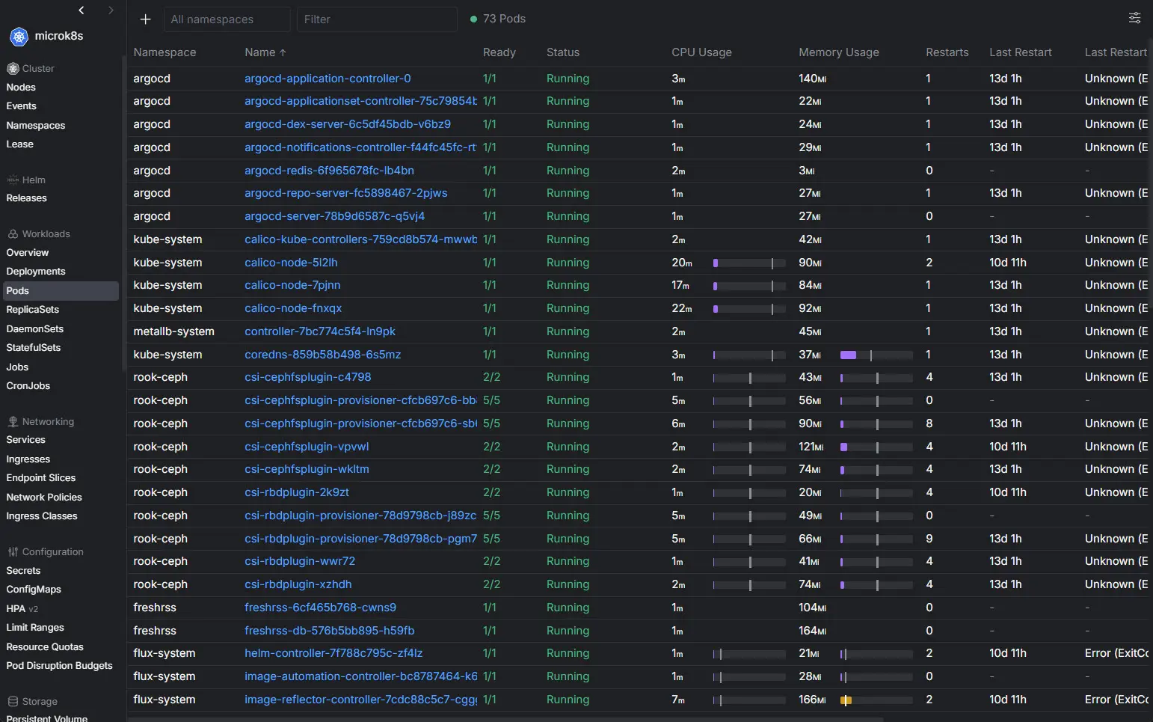Click the Storage section icon
1153x722 pixels.
pos(13,702)
